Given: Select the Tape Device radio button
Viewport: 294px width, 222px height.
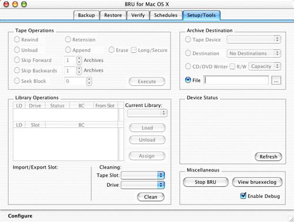Looking at the screenshot, I should click(x=188, y=39).
